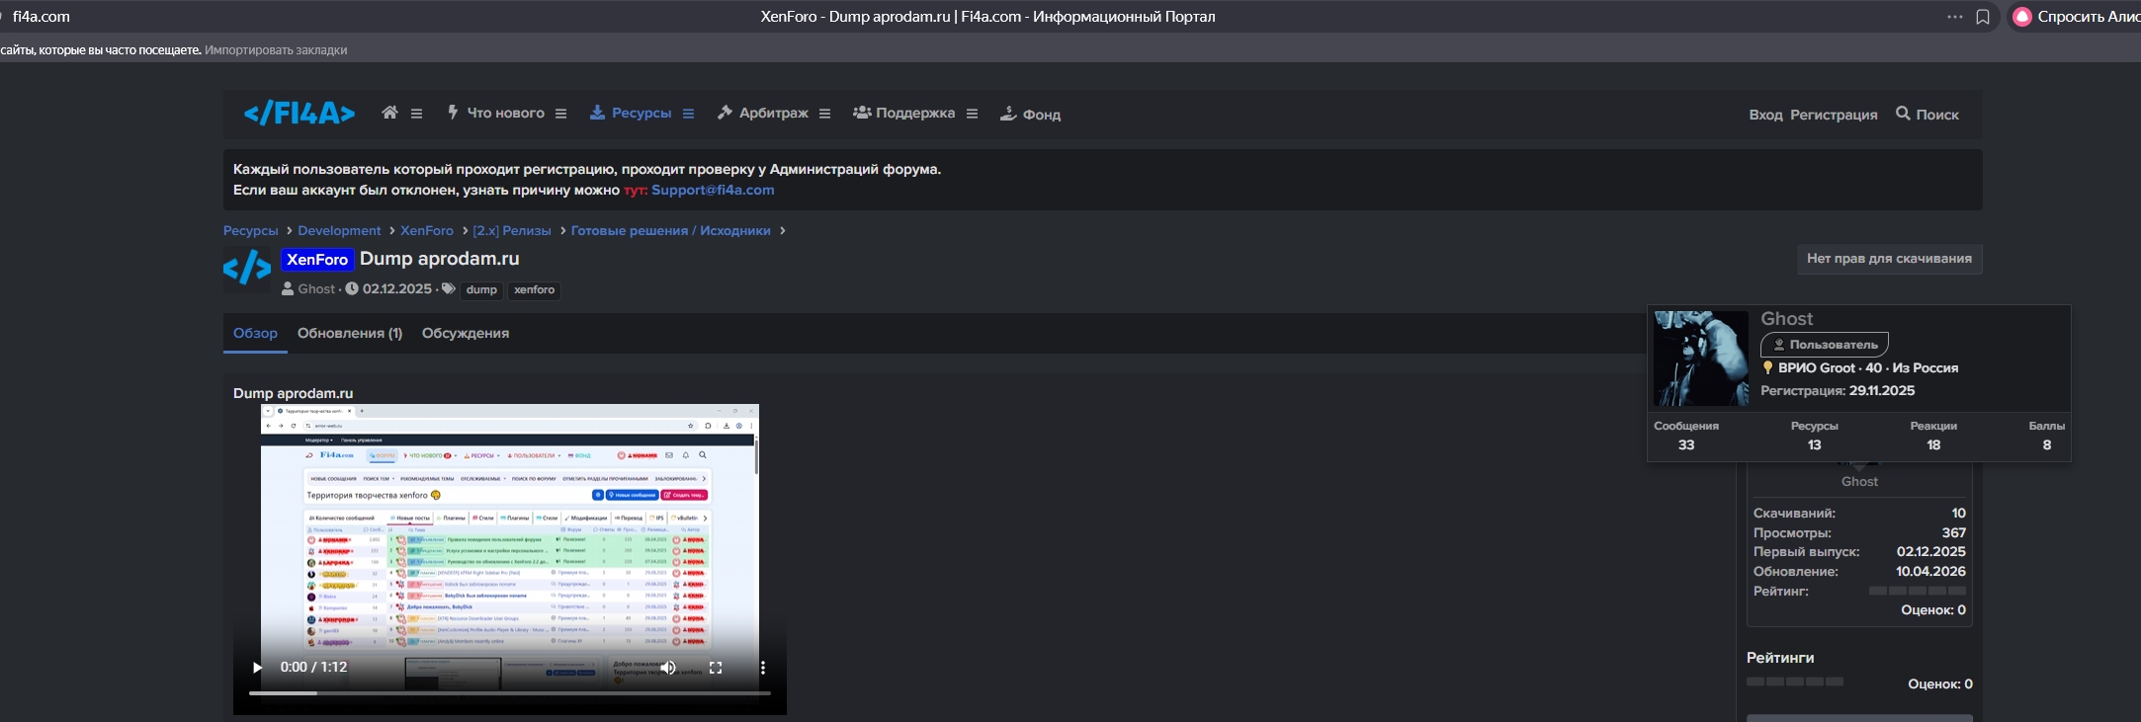This screenshot has height=722, width=2141.
Task: Click the 'Спросить Алису' assistant button
Action: tap(2075, 17)
